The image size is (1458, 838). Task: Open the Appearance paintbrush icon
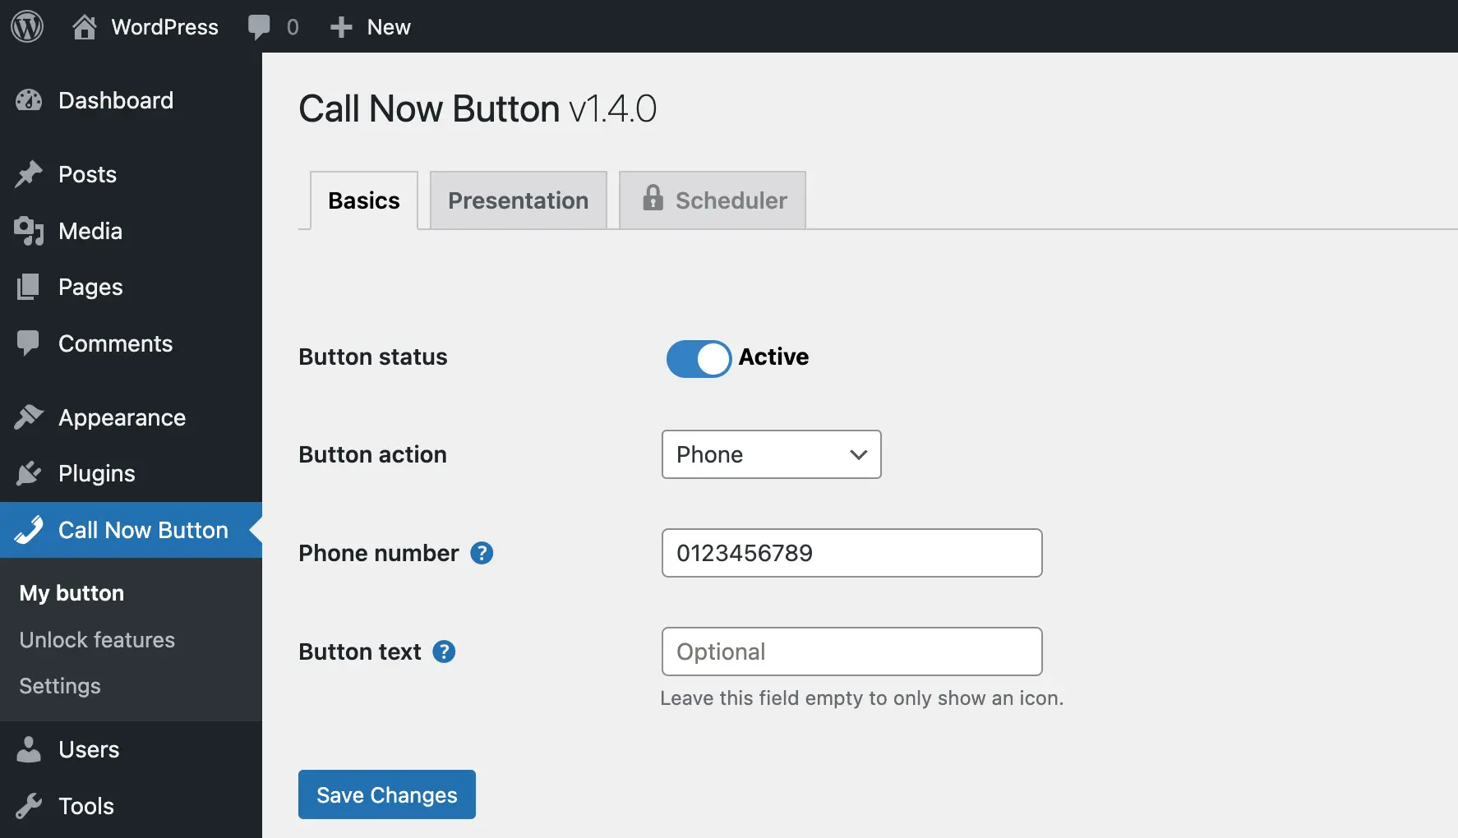30,417
